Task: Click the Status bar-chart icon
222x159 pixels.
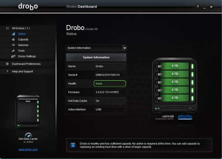Action: pos(13,34)
